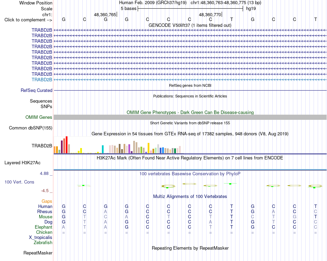This screenshot has width=327, height=261.
Task: Click the 'Click to complement -->' label
Action: (x=28, y=20)
